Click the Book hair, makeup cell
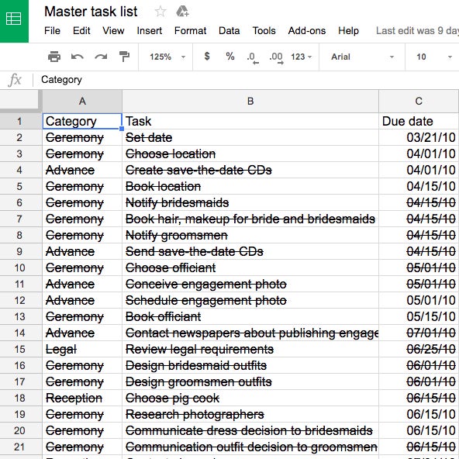The image size is (459, 459). (x=250, y=219)
